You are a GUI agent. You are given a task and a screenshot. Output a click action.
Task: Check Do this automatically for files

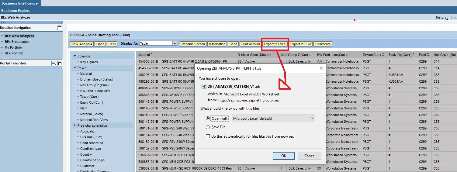point(208,136)
